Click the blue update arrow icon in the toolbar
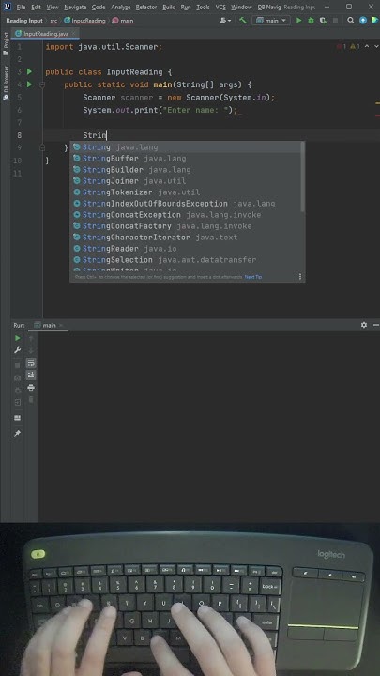 click(363, 21)
